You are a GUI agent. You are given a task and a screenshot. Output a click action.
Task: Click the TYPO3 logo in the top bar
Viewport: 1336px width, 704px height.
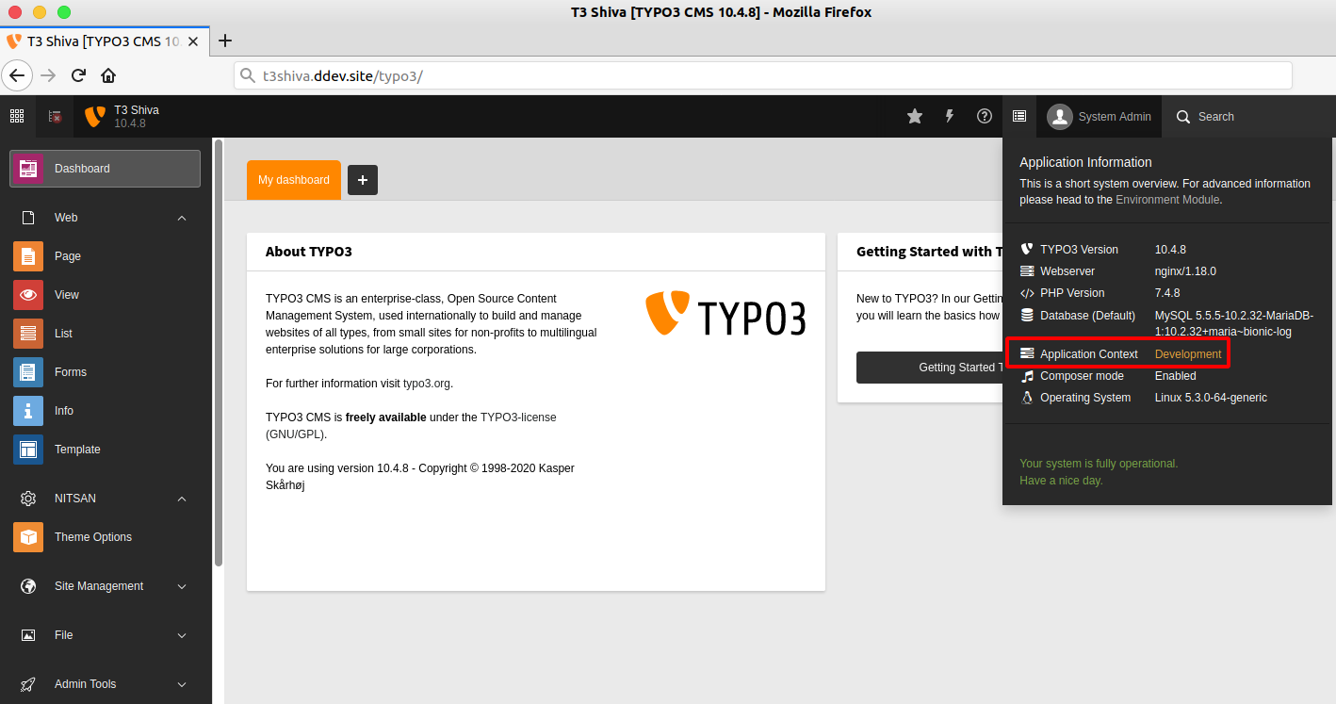94,116
